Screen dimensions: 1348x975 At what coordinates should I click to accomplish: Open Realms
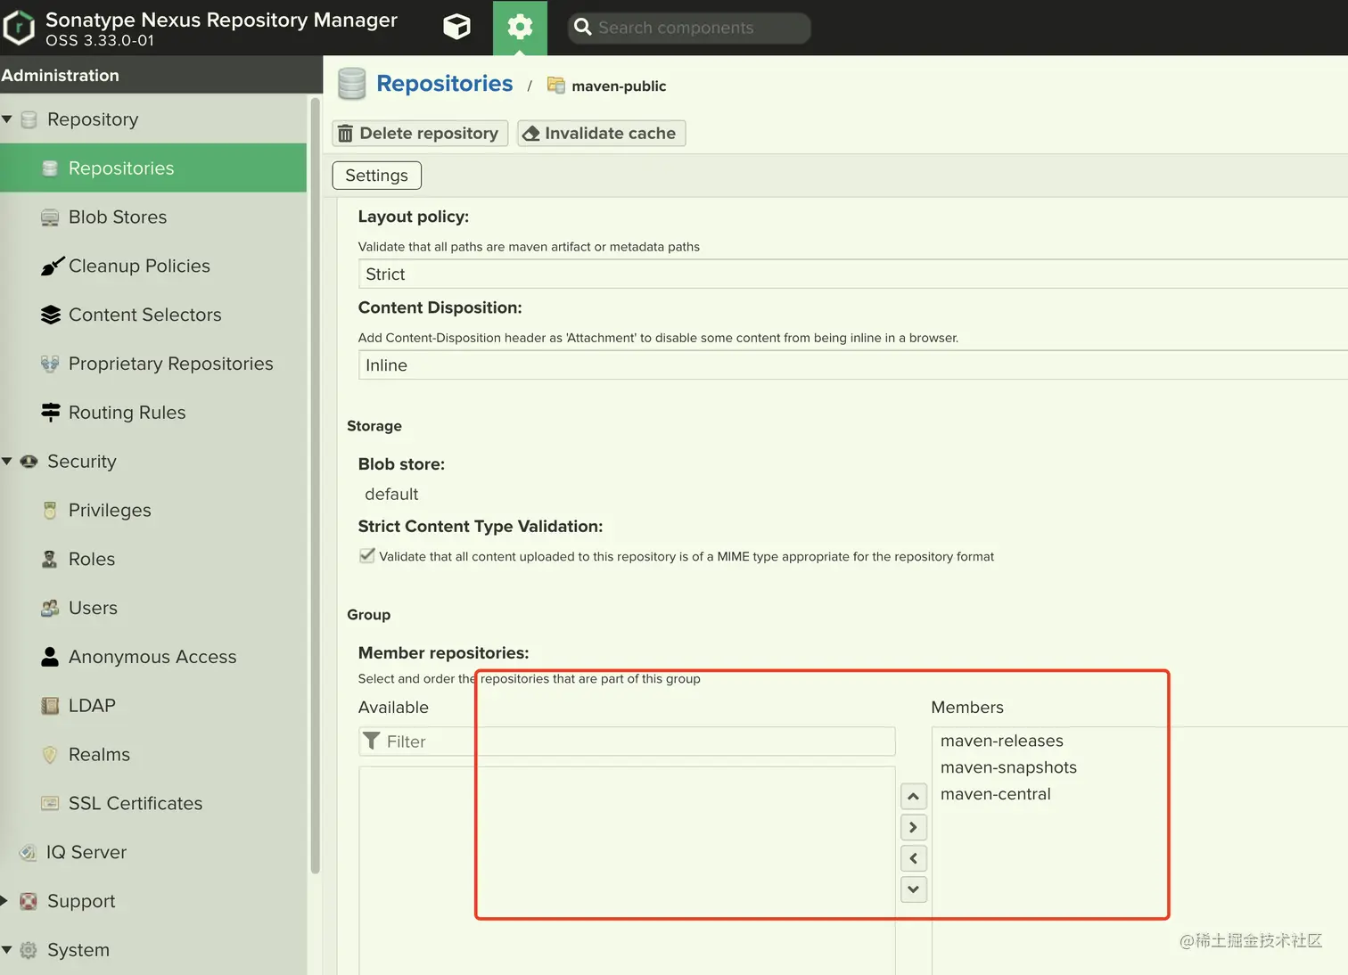click(x=99, y=755)
